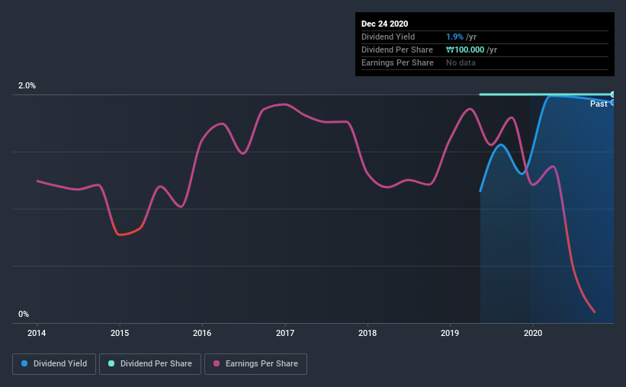
Task: Click the 1.9% dividend yield value in tooltip
Action: tap(454, 37)
